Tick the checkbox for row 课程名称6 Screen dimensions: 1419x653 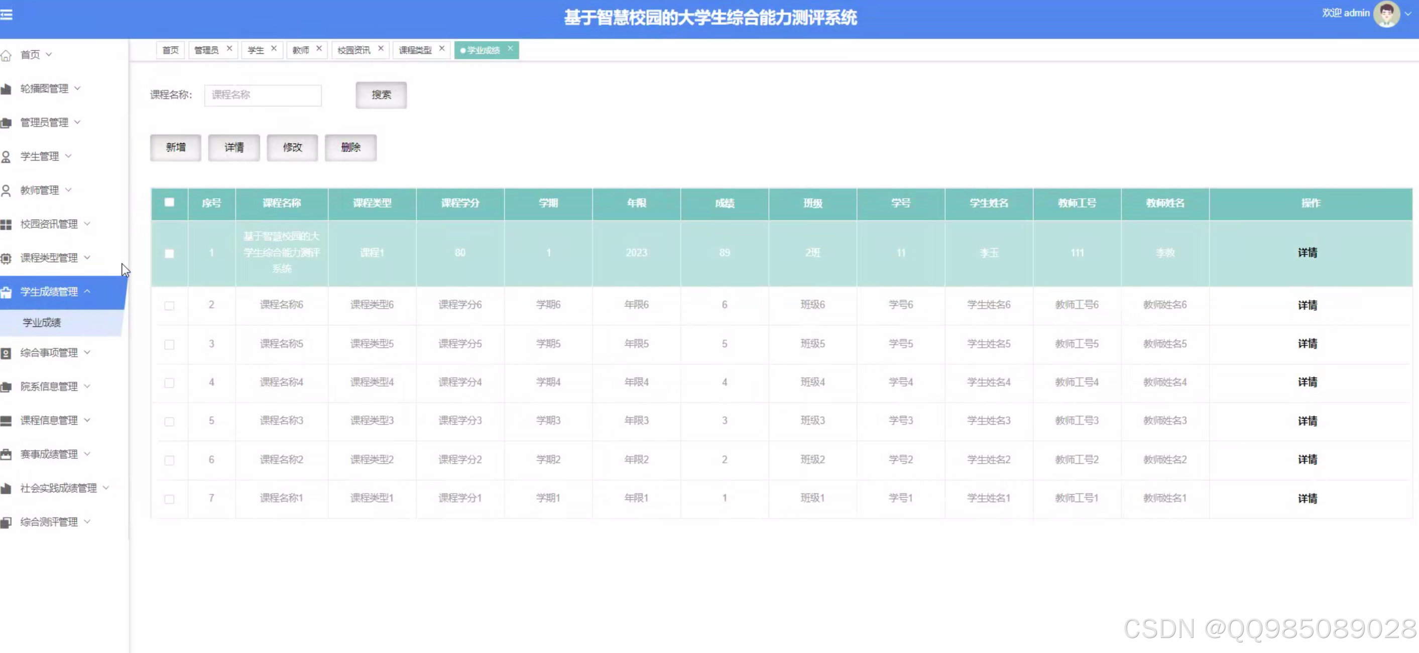170,306
